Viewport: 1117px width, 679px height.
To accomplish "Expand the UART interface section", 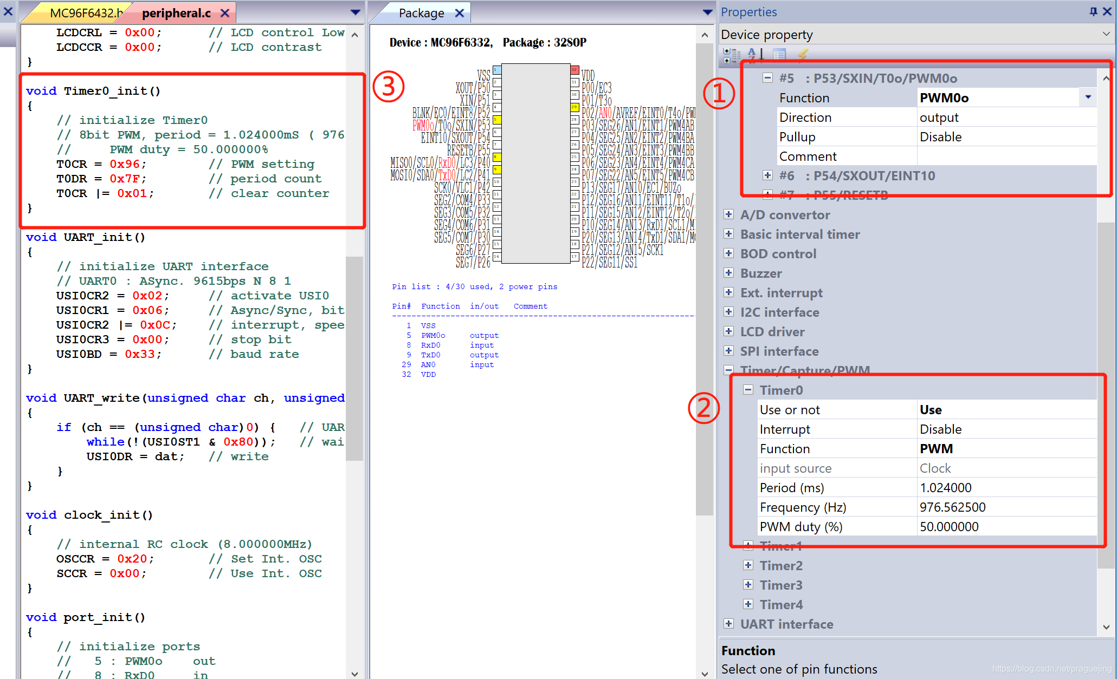I will (729, 624).
